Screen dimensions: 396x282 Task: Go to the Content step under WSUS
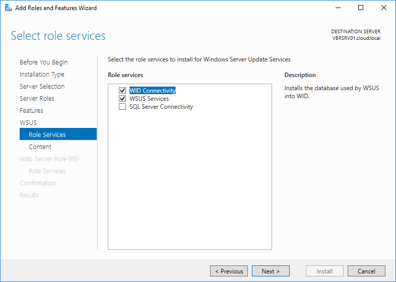pyautogui.click(x=40, y=147)
